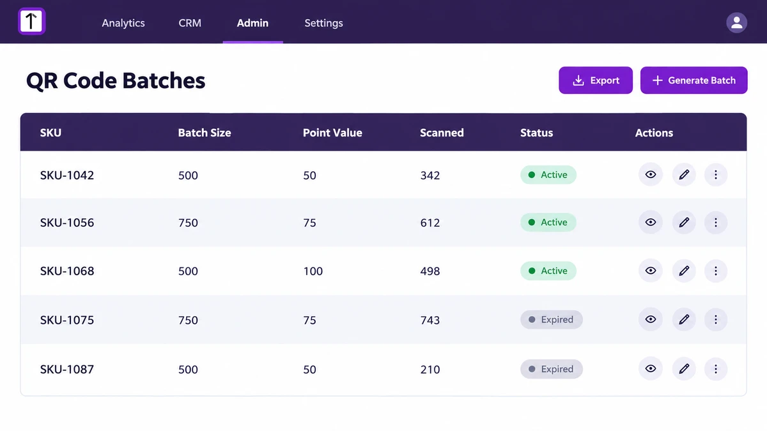The width and height of the screenshot is (767, 431).
Task: Edit the SKU-1068 batch with the pencil icon
Action: point(684,271)
